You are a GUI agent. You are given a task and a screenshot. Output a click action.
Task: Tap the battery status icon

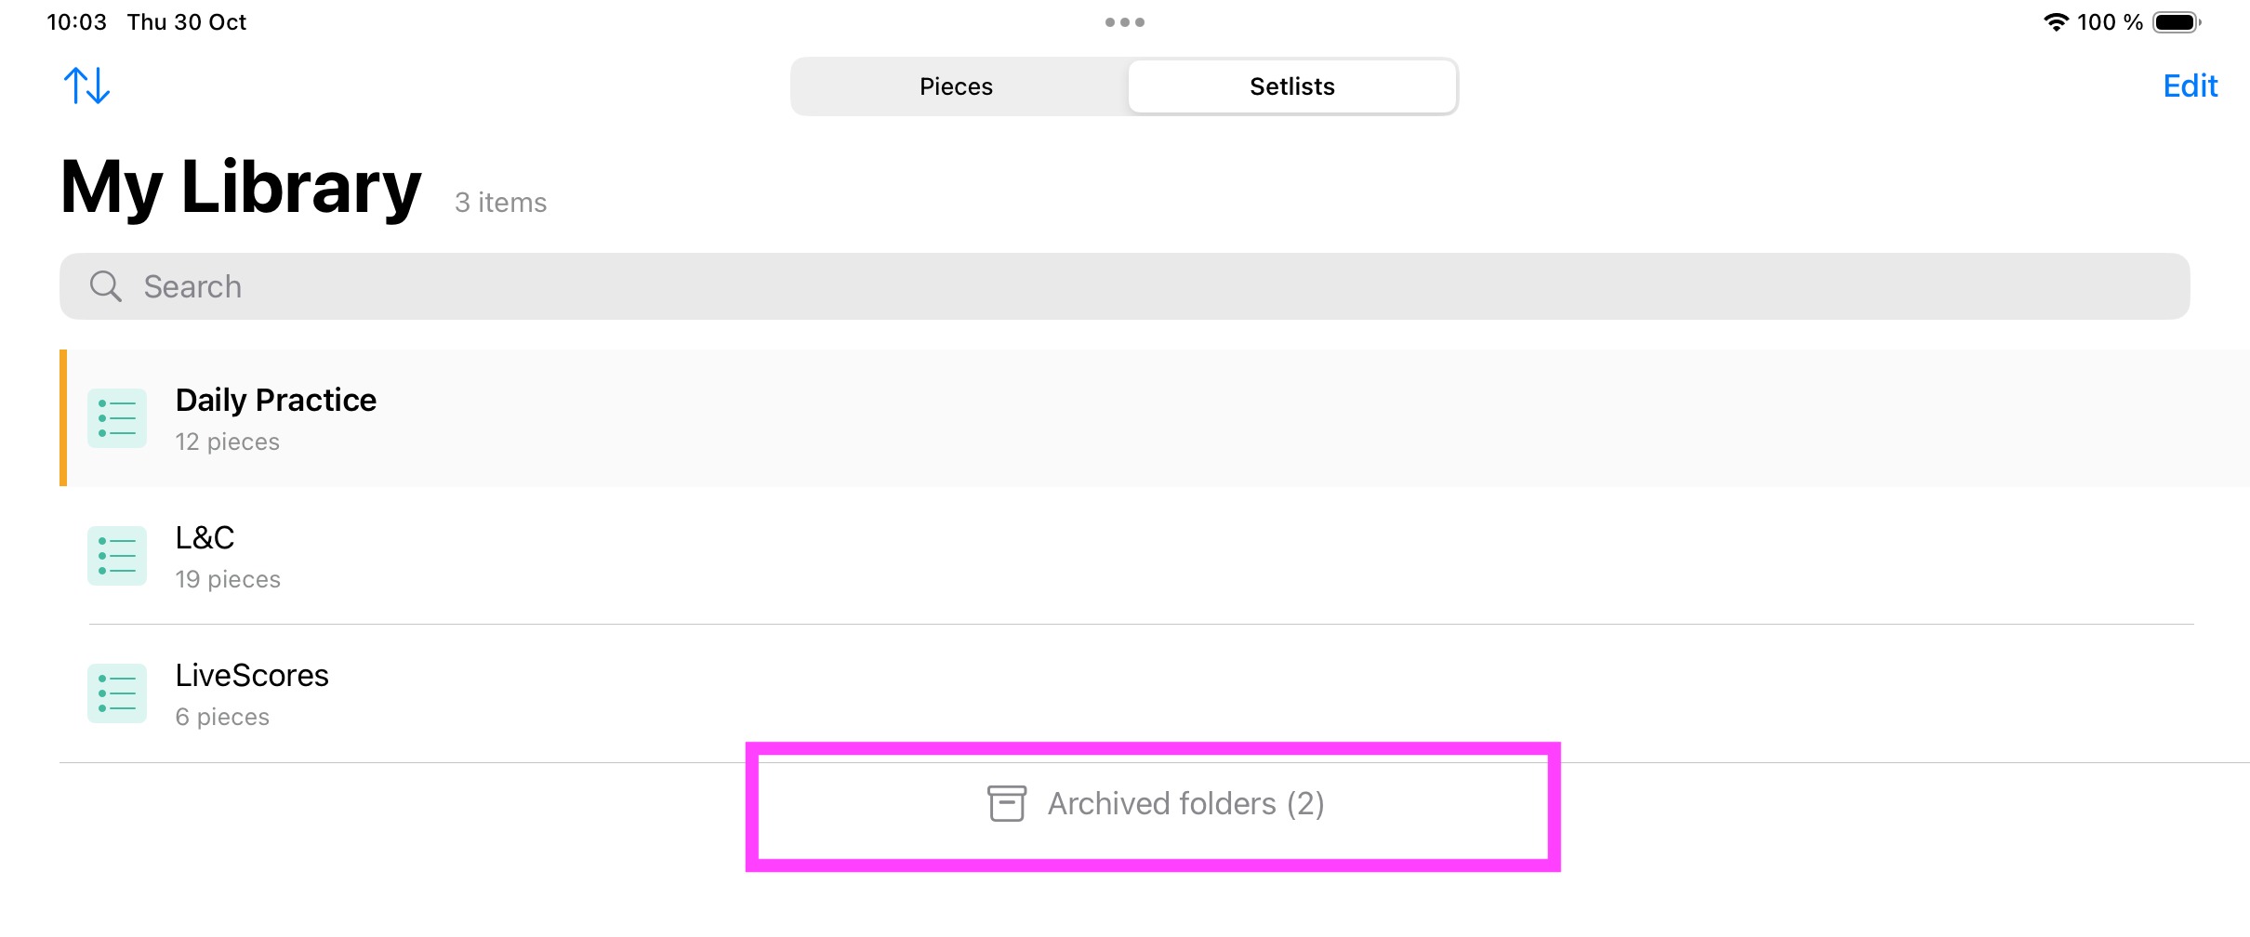point(2177,22)
